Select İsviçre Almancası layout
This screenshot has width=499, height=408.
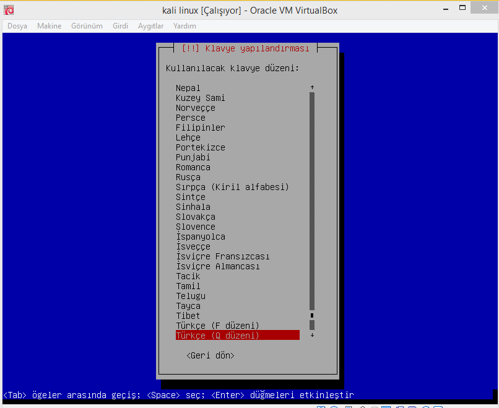coord(218,266)
